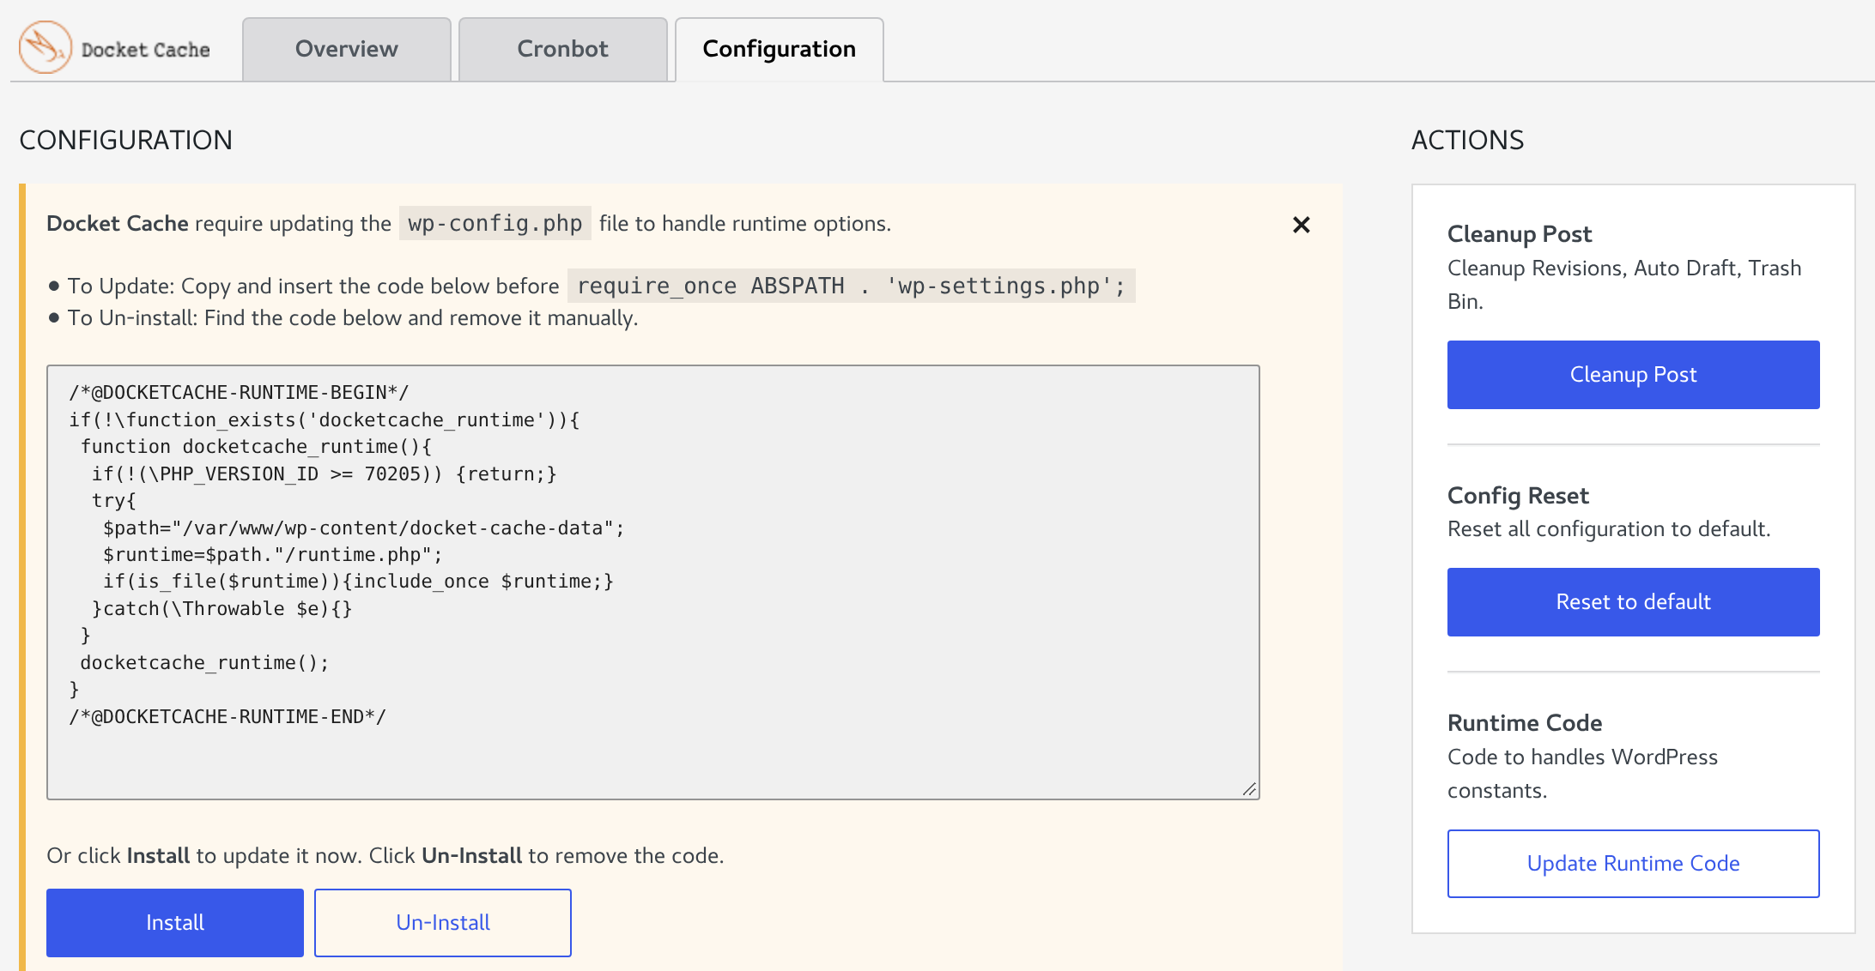The image size is (1875, 971).
Task: Click the CONFIGURATION section heading
Action: click(126, 140)
